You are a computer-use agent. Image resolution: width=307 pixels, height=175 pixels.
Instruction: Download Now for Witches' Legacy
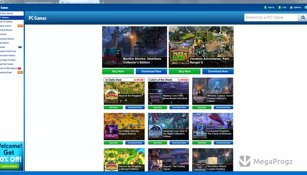coord(223,107)
